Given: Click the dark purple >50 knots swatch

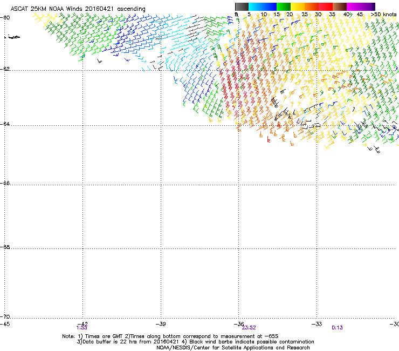Looking at the screenshot, I should 374,6.
